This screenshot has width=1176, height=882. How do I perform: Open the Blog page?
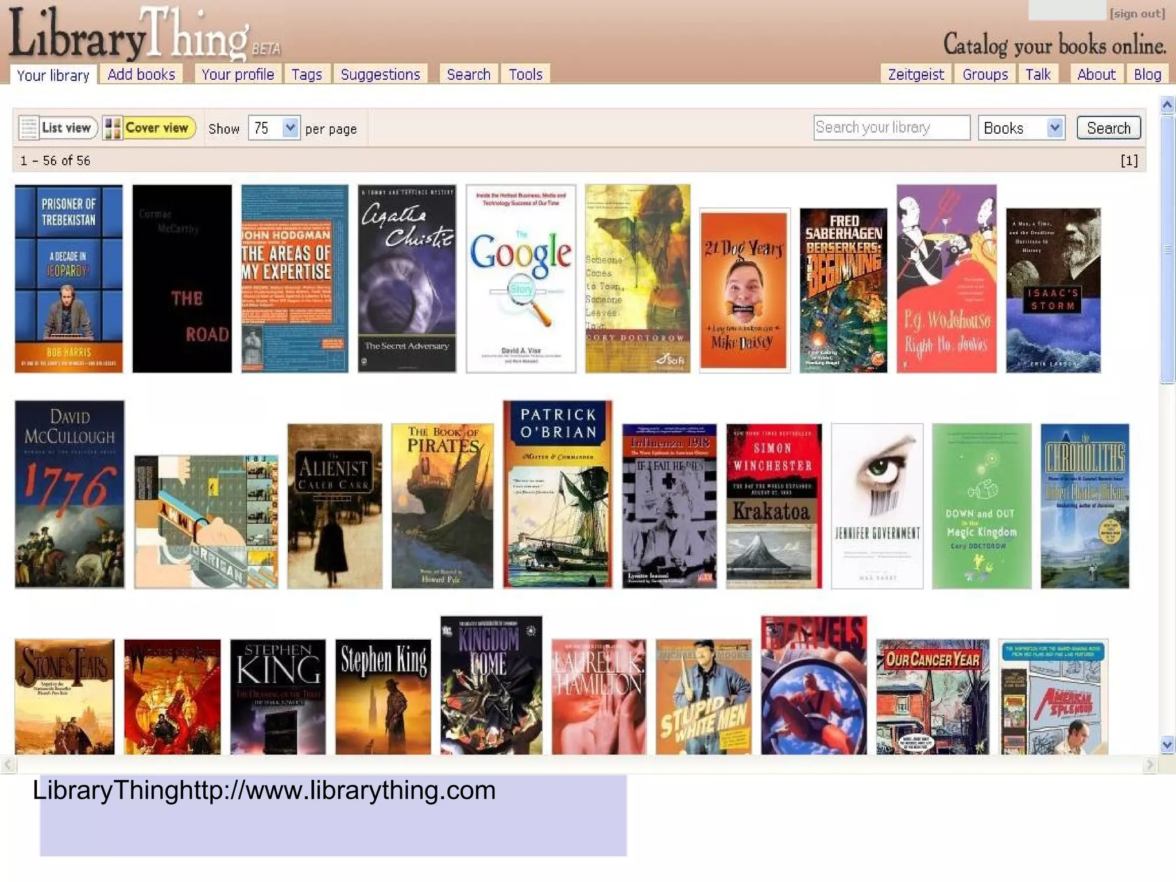(x=1147, y=75)
